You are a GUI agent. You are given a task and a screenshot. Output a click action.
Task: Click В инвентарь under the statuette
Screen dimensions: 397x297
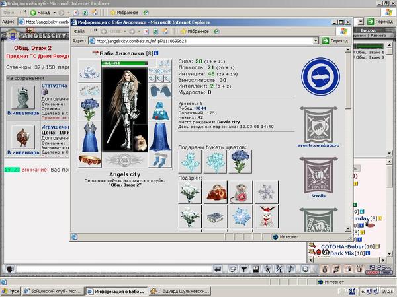pyautogui.click(x=23, y=113)
